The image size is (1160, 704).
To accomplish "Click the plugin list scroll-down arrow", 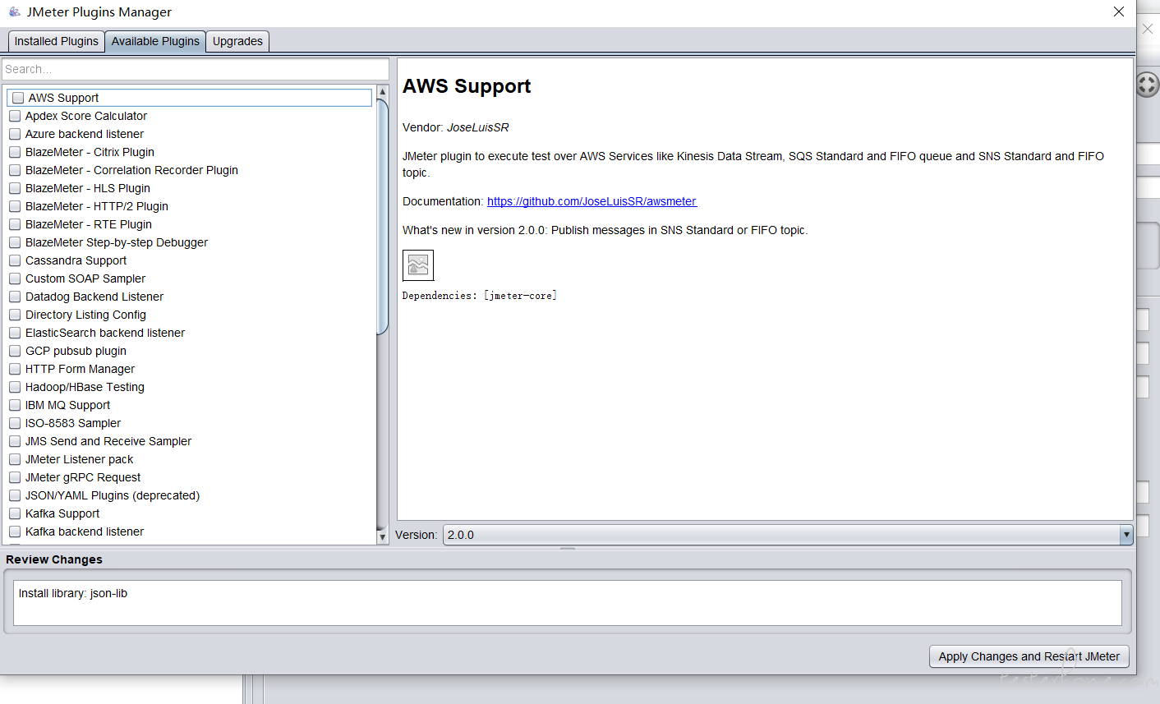I will 382,536.
